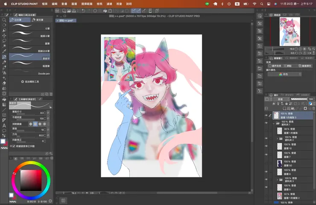This screenshot has width=316, height=205.
Task: Click zoom out button in Navigator
Action: (x=296, y=49)
